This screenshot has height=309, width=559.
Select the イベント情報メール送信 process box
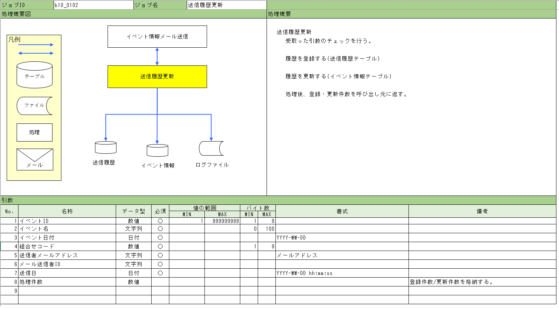[157, 37]
